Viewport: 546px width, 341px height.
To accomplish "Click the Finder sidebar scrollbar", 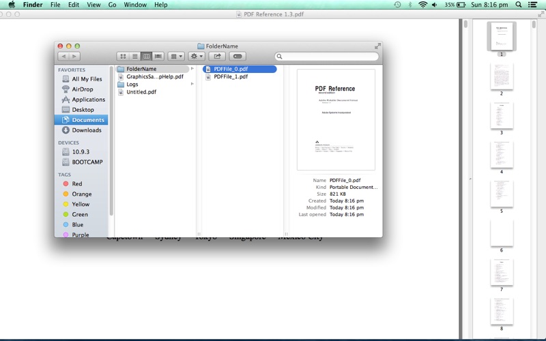I will point(111,141).
